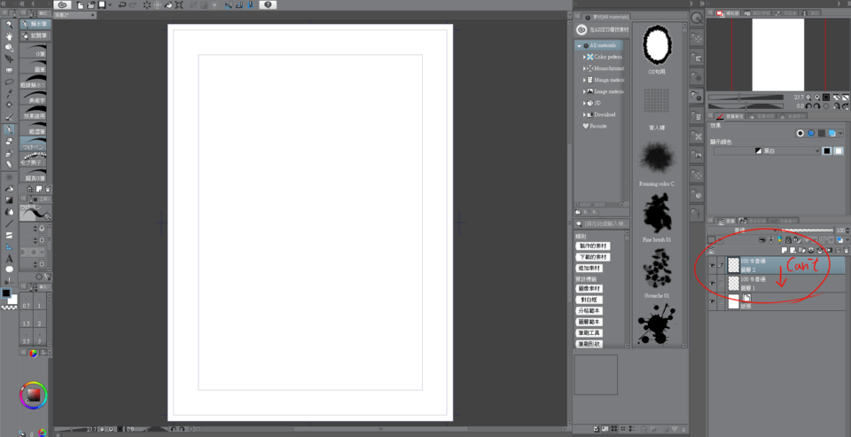This screenshot has height=437, width=851.
Task: Switch to the 圖層屬性 layer property tab
Action: pos(730,116)
